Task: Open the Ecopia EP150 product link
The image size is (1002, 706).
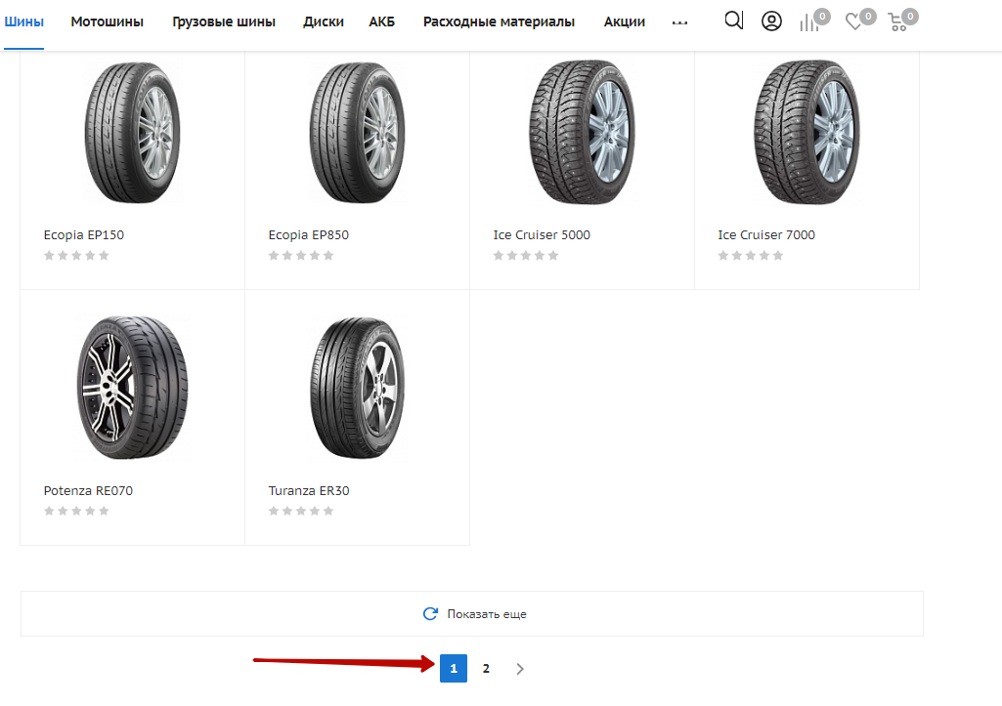Action: click(x=84, y=235)
